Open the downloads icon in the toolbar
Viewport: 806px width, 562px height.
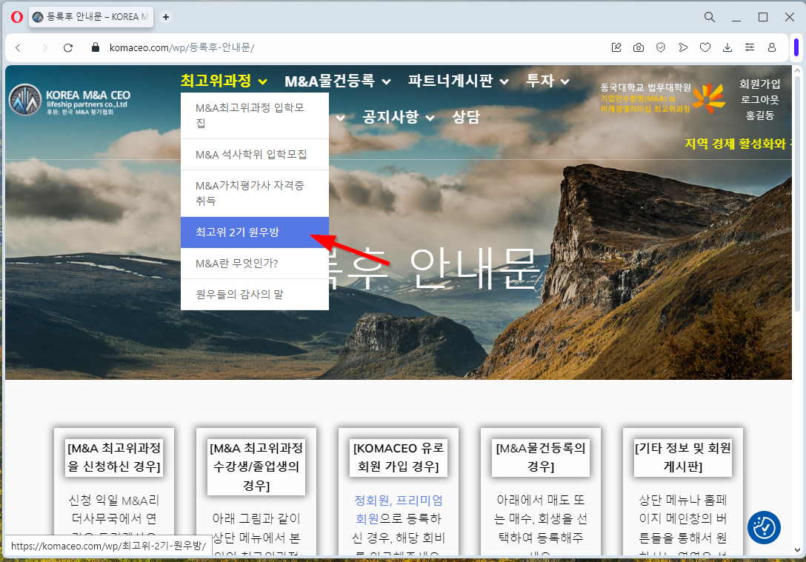point(727,47)
